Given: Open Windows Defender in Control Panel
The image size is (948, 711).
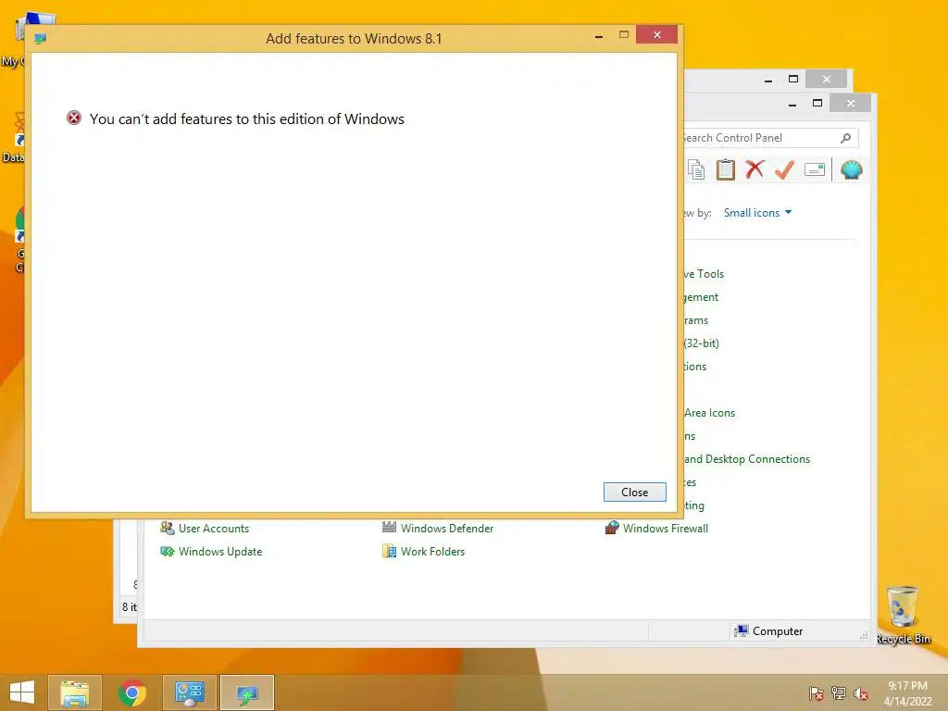Looking at the screenshot, I should (447, 529).
